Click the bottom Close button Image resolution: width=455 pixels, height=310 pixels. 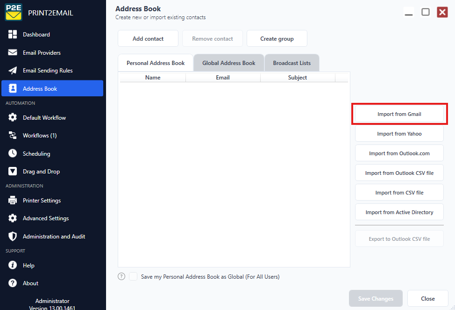click(x=428, y=298)
